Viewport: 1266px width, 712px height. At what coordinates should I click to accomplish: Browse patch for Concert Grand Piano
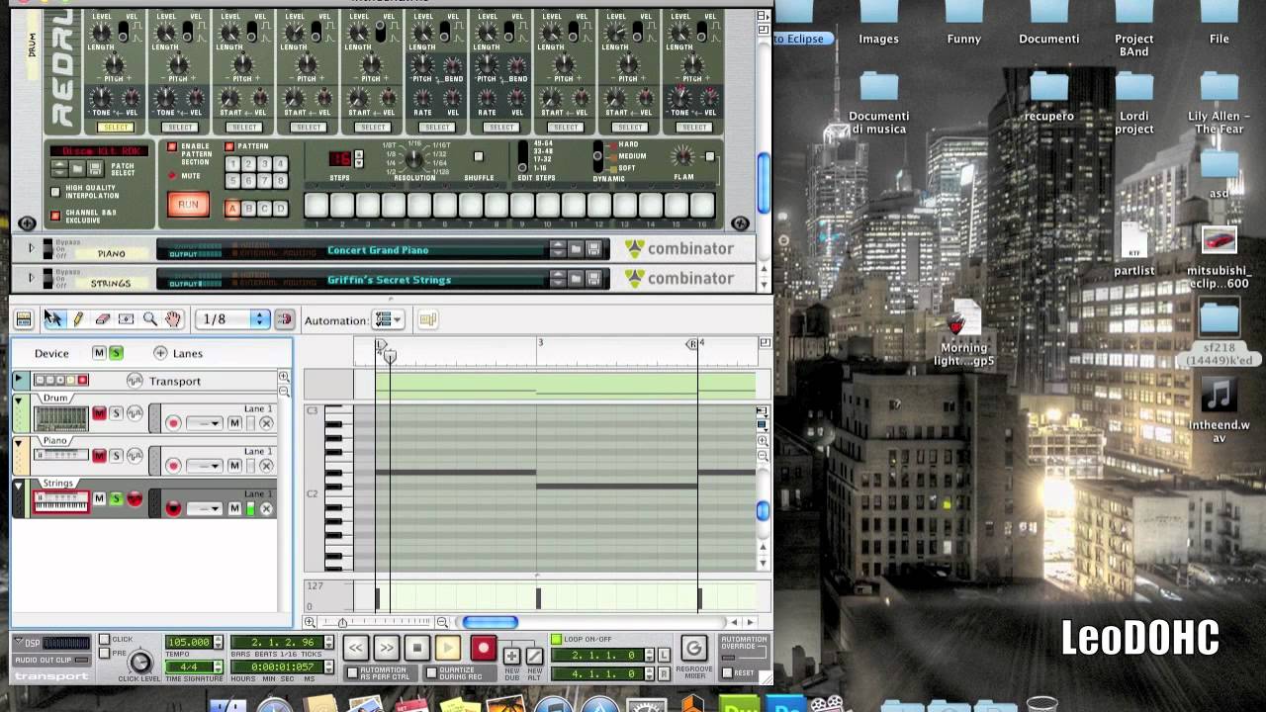576,250
